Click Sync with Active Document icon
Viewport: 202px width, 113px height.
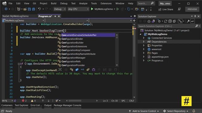click(x=165, y=21)
